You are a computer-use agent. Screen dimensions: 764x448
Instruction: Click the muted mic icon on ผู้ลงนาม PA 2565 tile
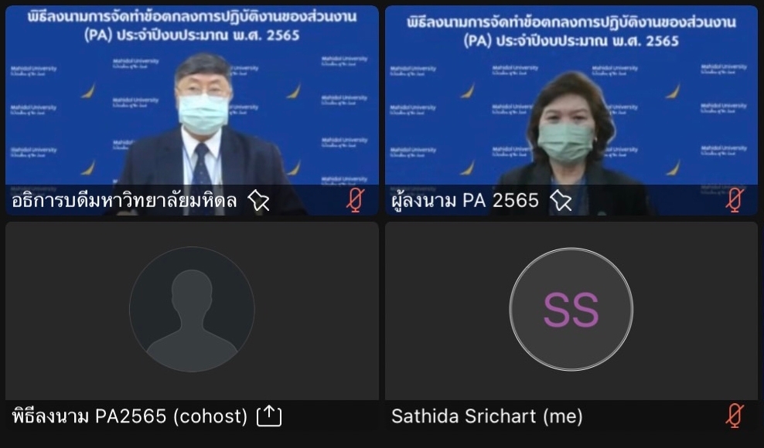[x=735, y=199]
